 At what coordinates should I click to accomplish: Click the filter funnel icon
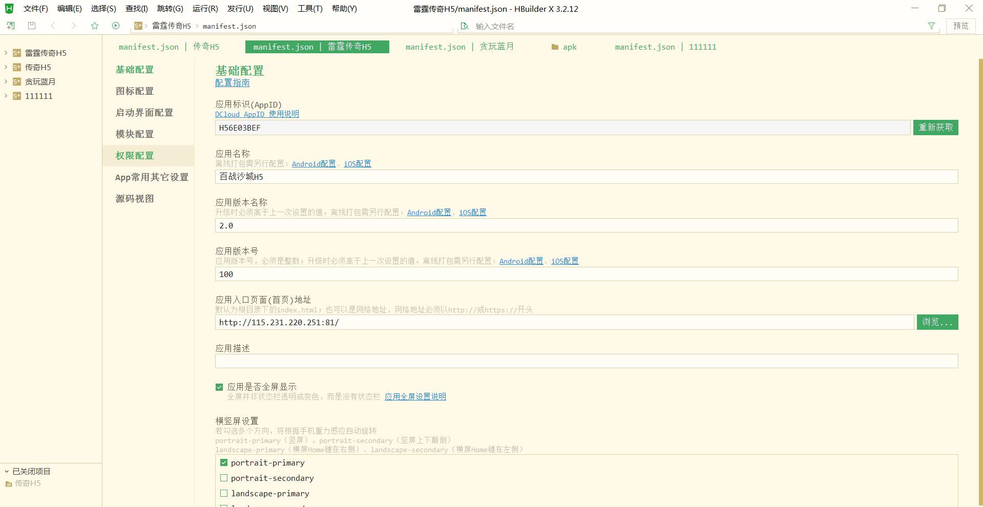(x=931, y=26)
